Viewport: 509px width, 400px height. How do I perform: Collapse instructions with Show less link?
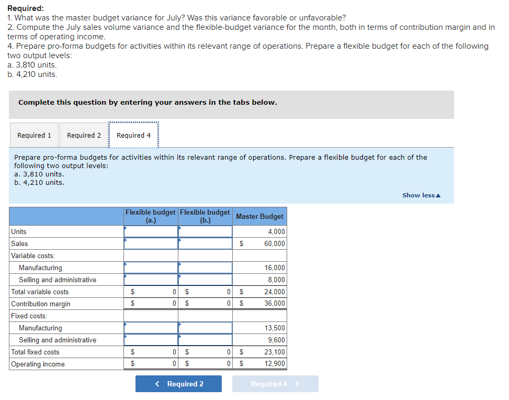tap(421, 195)
